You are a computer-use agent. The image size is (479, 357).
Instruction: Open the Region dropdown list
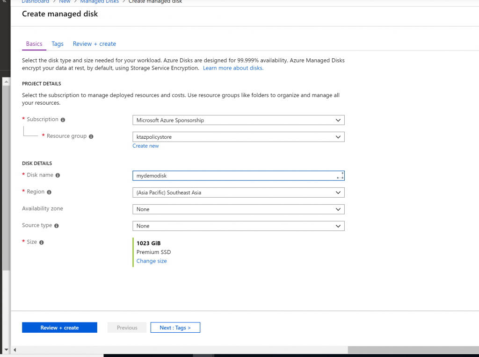(x=238, y=193)
